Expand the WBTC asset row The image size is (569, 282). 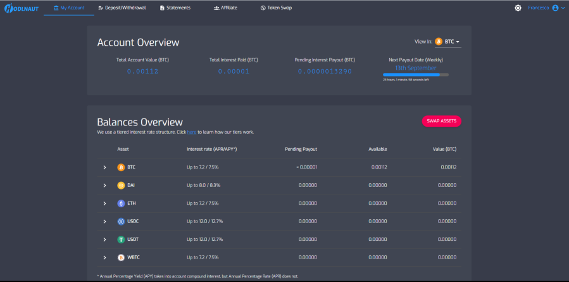[x=104, y=258]
